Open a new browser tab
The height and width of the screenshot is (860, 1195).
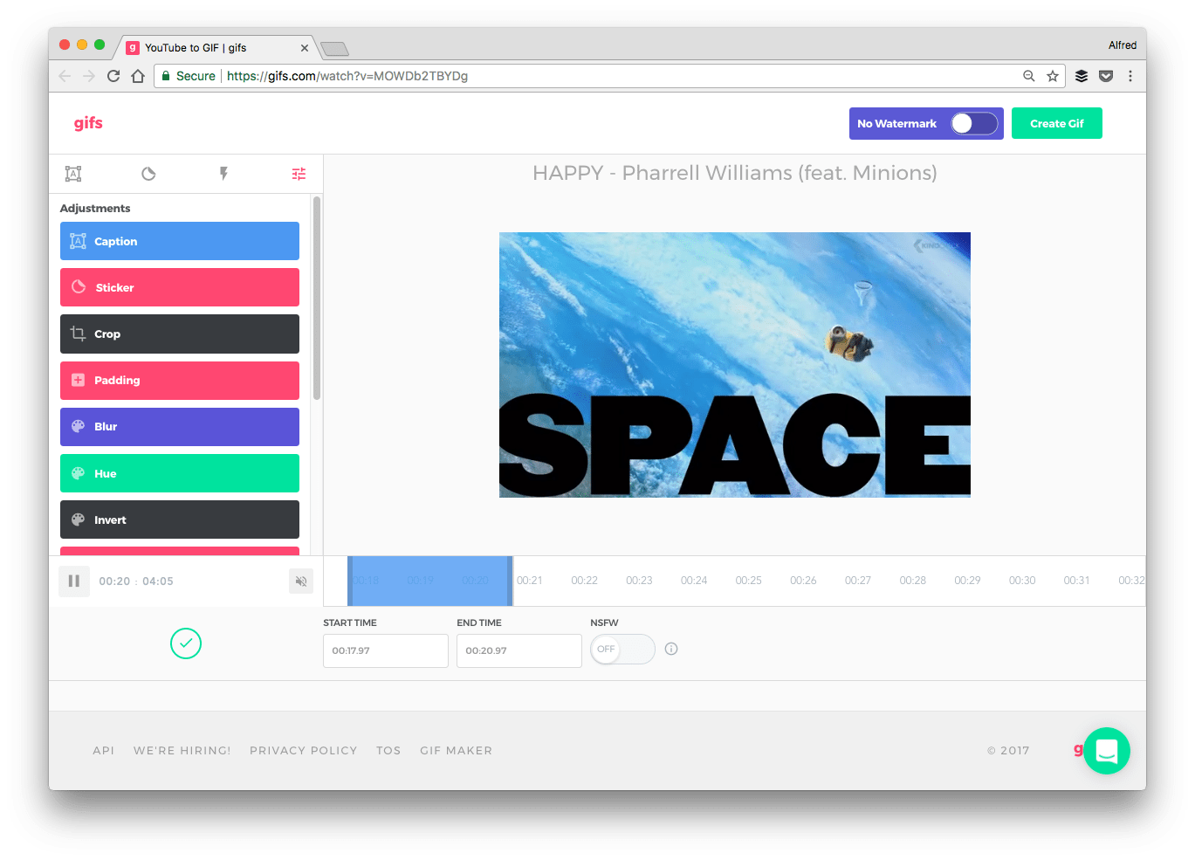coord(334,48)
